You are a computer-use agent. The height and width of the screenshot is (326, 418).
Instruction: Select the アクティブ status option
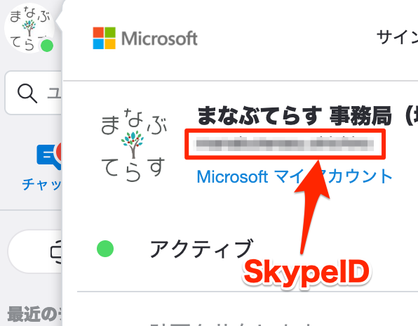coord(201,249)
